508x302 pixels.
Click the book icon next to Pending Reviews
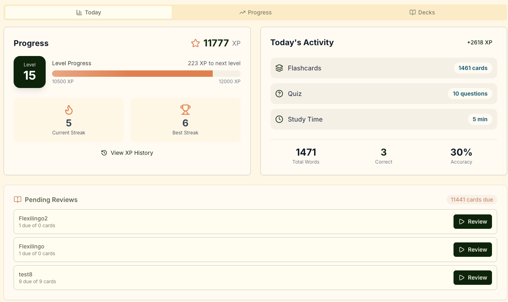[18, 200]
